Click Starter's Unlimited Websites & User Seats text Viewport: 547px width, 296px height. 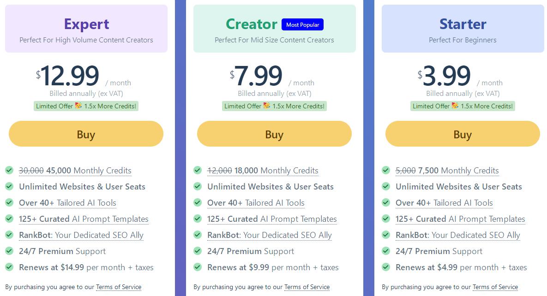pos(458,187)
